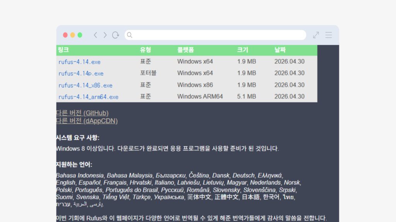Click the 크기 column header
This screenshot has width=396, height=222.
click(x=242, y=50)
